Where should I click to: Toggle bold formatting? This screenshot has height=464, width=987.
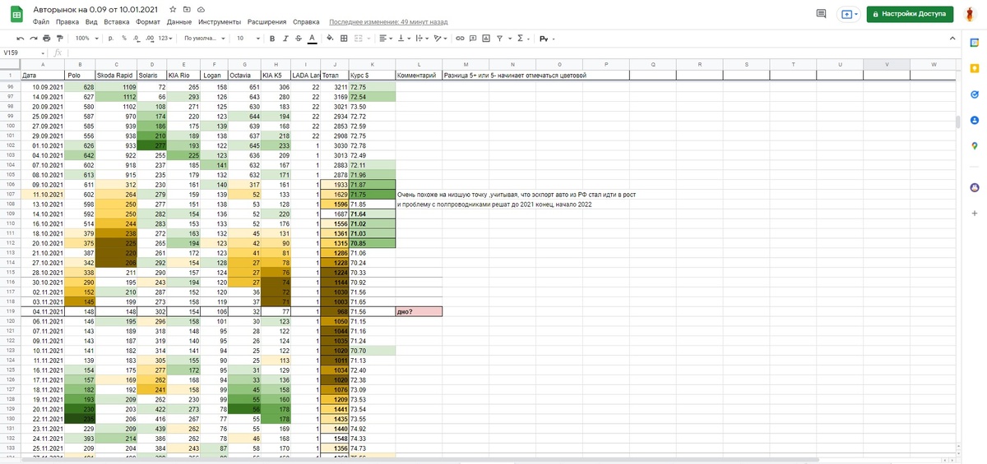[x=271, y=38]
